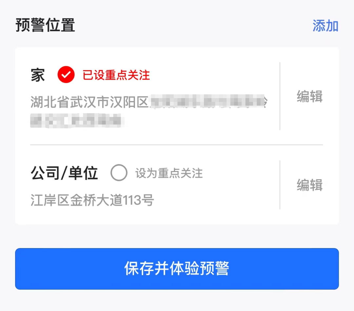Screen dimensions: 354x311
Task: Click the vertical separator beside company's 编辑
Action: click(280, 185)
